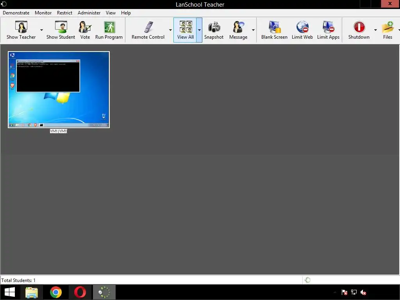Screen dimensions: 400x300
Task: Click the muted volume tray icon
Action: click(363, 292)
